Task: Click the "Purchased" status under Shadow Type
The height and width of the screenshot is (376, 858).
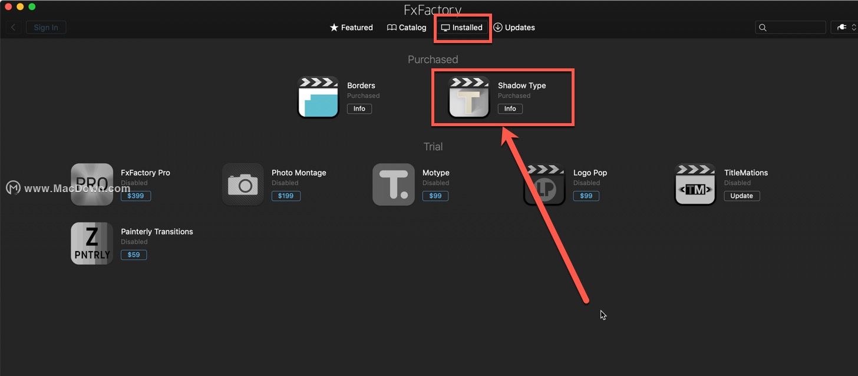Action: (514, 95)
